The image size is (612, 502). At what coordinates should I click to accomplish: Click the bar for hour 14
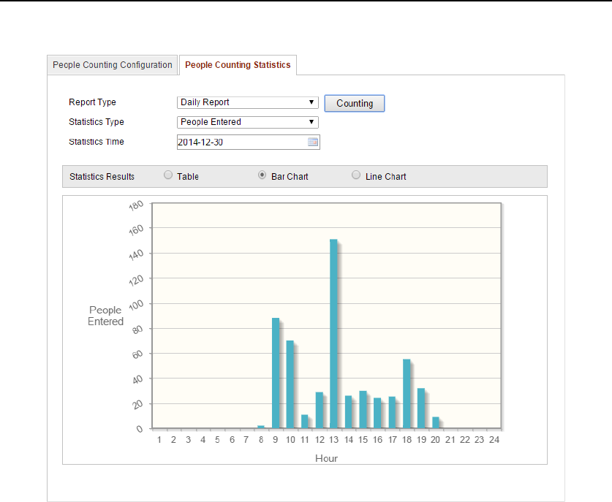[x=348, y=411]
